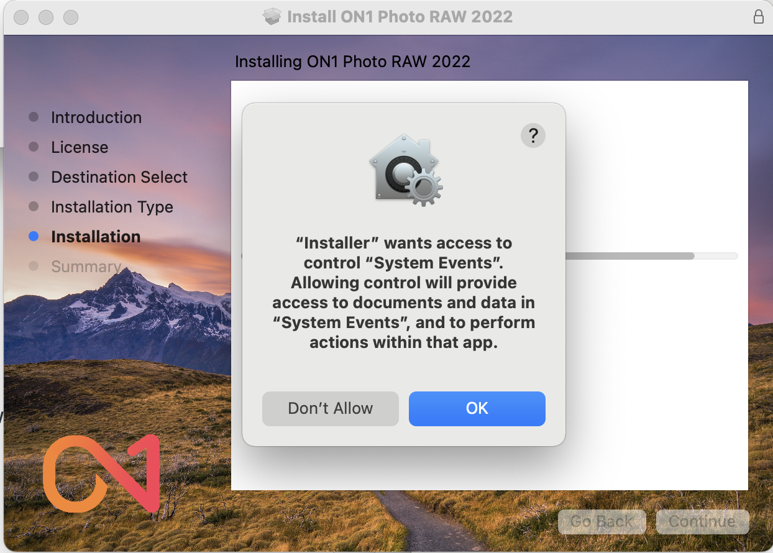Viewport: 773px width, 553px height.
Task: Click the blue Installation step bullet
Action: (34, 236)
